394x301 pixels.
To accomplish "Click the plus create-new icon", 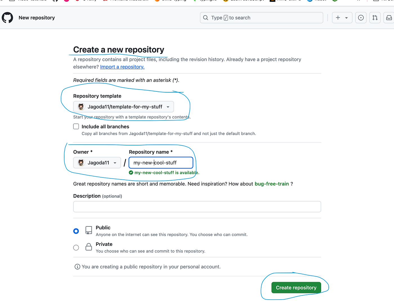I will coord(338,18).
